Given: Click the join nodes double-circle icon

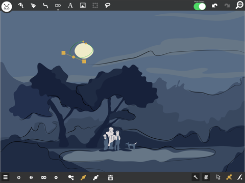Looking at the screenshot, I should 43,177.
